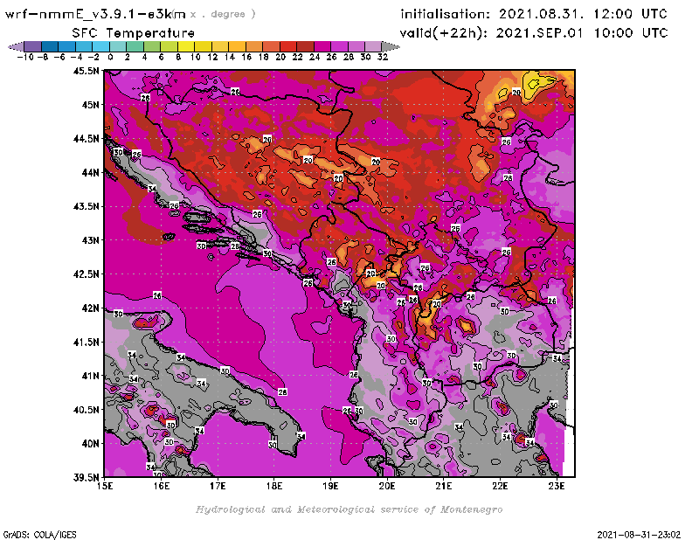The image size is (699, 540).
Task: Click the 'GrADS: COLA/IGES' credit text
Action: (39, 535)
